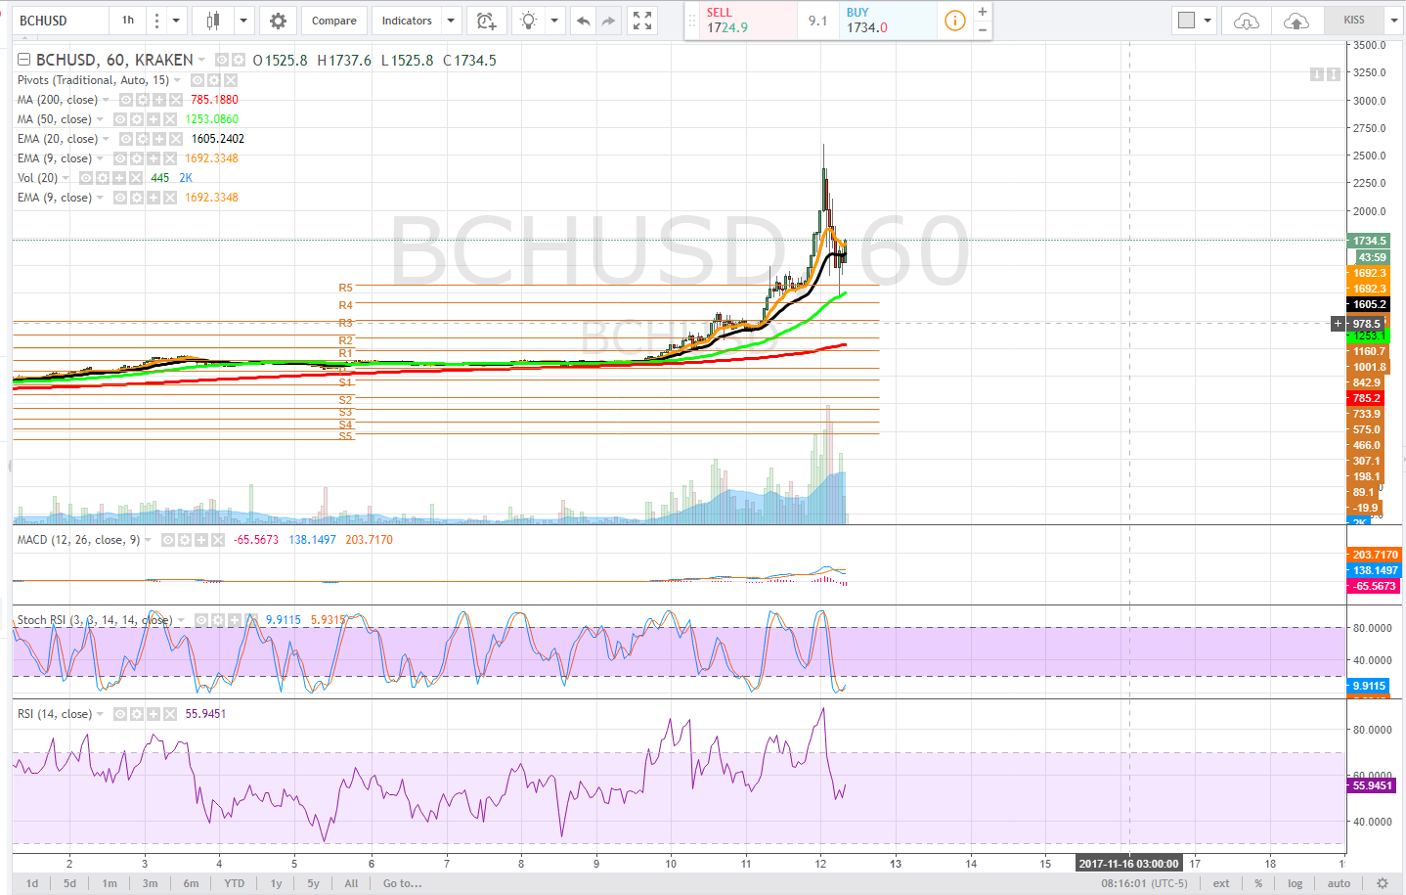Image resolution: width=1406 pixels, height=895 pixels.
Task: Remove the RSI (14, close) indicator
Action: point(169,714)
